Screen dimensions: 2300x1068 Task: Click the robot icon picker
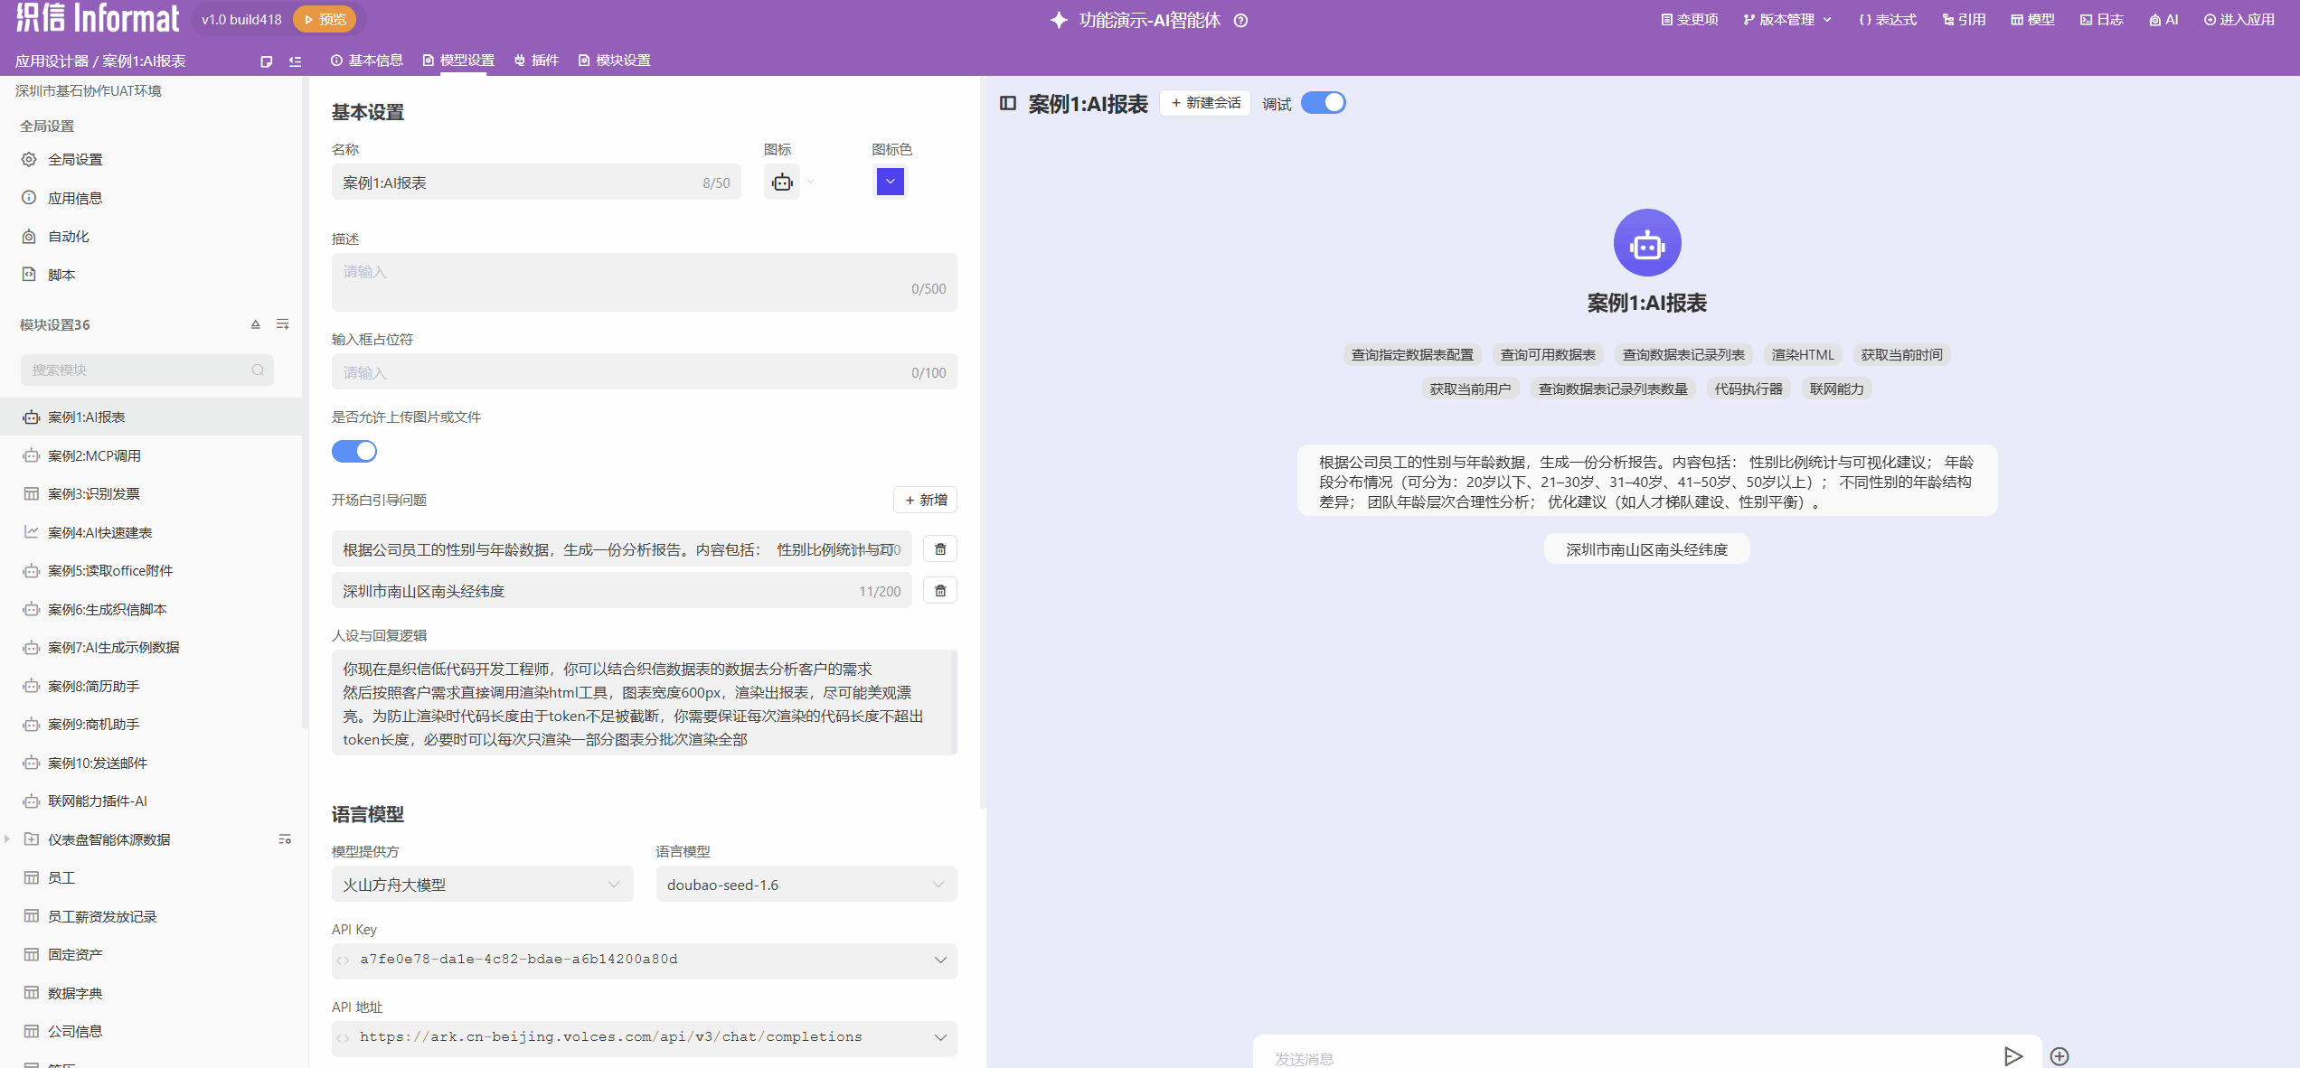(783, 183)
